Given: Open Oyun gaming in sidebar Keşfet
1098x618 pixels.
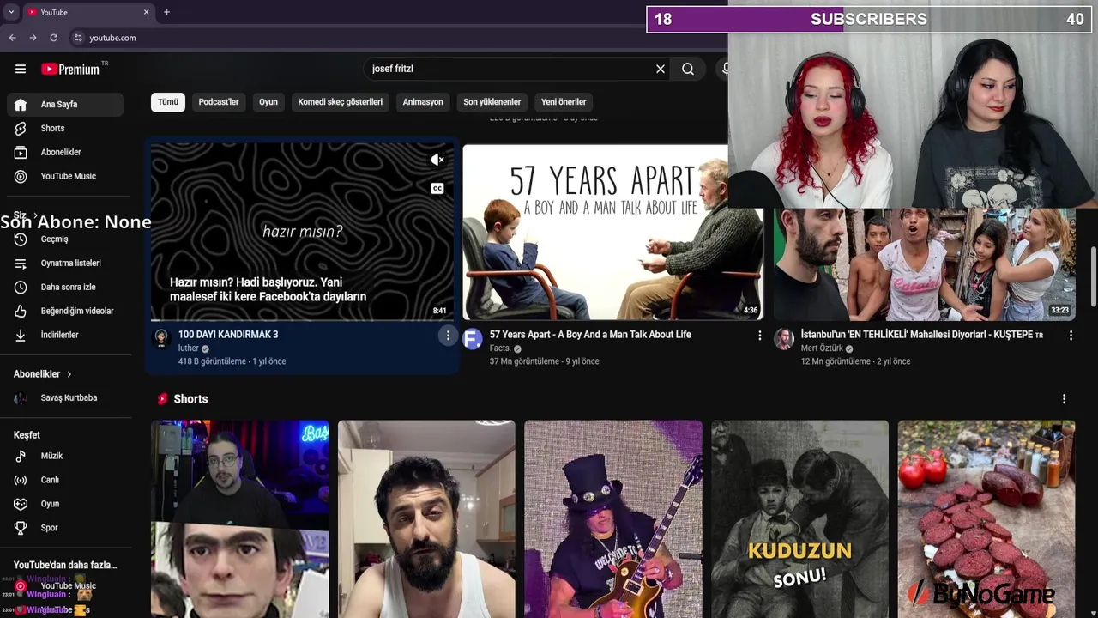Looking at the screenshot, I should (65, 504).
